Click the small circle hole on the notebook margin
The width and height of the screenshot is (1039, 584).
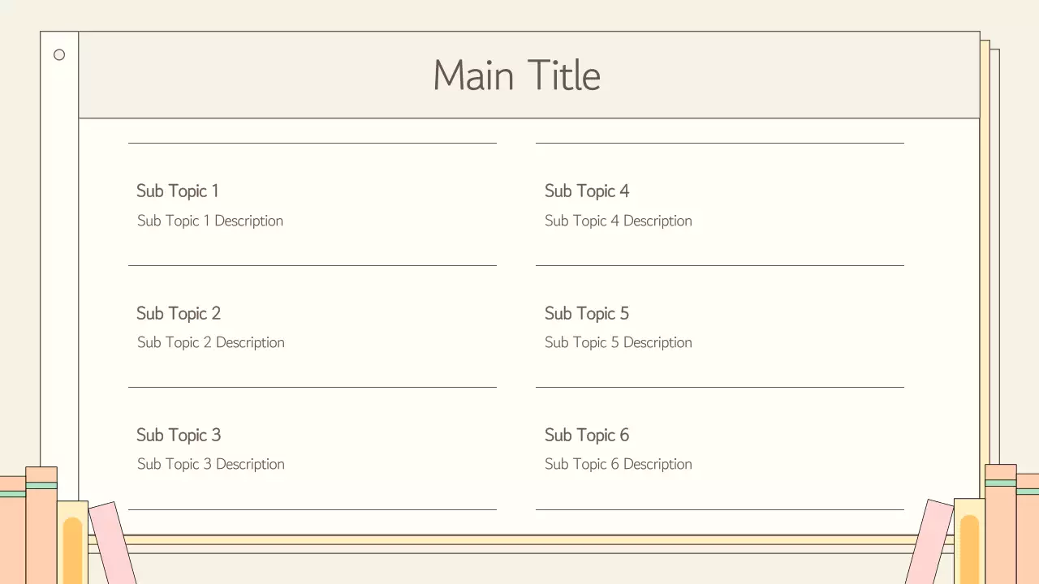(59, 55)
